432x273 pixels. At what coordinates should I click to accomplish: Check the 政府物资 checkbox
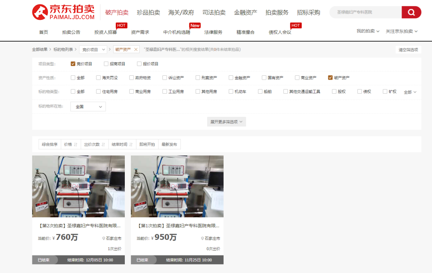click(132, 78)
